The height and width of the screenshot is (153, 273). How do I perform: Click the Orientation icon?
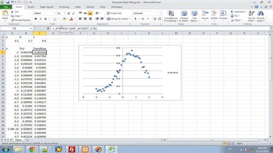click(x=97, y=13)
